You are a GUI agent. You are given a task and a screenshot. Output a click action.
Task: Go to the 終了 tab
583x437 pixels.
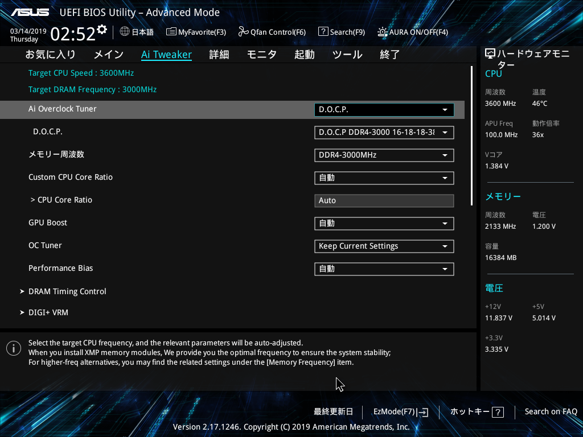[389, 55]
